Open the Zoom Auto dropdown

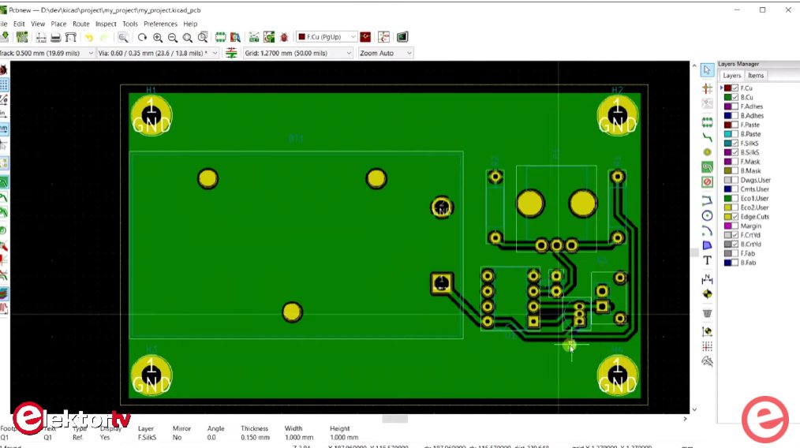click(x=385, y=53)
